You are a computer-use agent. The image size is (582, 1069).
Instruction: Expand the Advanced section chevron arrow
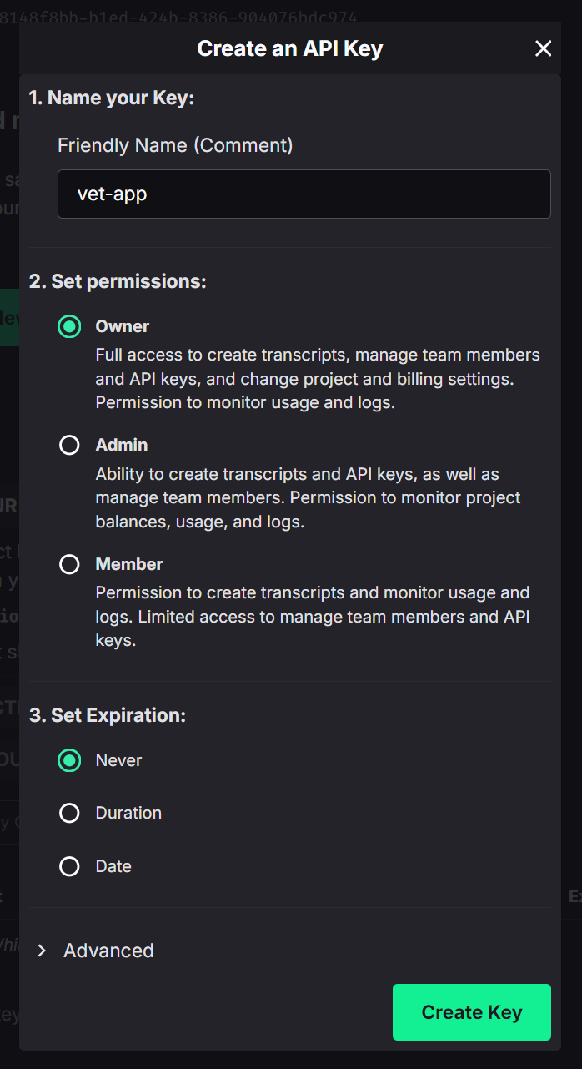point(42,951)
